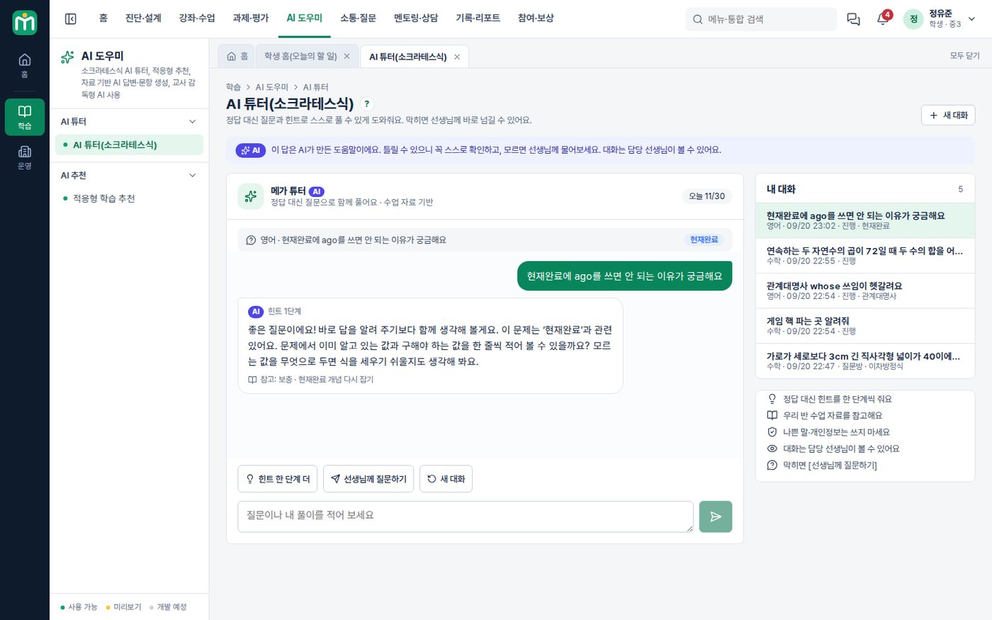The image size is (992, 620).
Task: Open conversation 가로가 세로보다 3cm 긴 직사각형
Action: [865, 361]
